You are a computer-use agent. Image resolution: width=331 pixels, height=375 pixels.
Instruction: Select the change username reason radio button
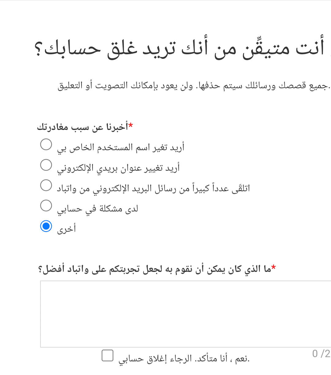click(x=46, y=144)
